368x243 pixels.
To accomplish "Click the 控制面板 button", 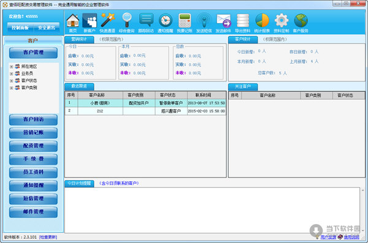I will click(x=20, y=28).
